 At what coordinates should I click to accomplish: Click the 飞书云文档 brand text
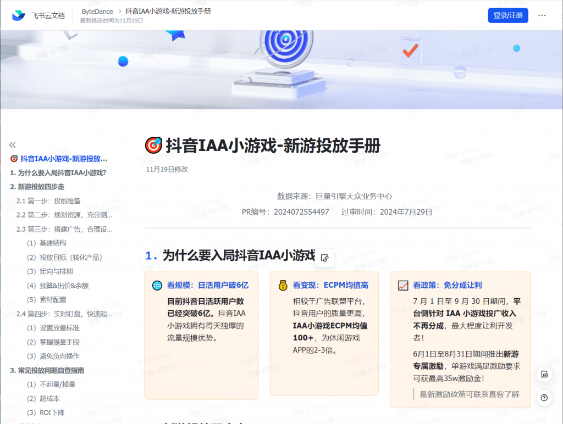click(48, 16)
